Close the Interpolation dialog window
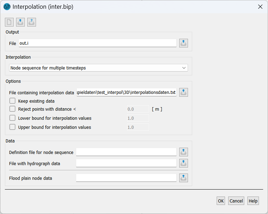The height and width of the screenshot is (214, 268). click(x=260, y=7)
